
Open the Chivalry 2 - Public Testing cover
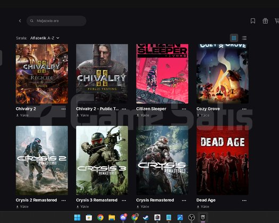[x=102, y=74]
